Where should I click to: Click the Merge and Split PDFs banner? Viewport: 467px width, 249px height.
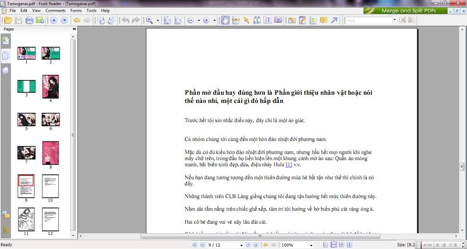[405, 11]
